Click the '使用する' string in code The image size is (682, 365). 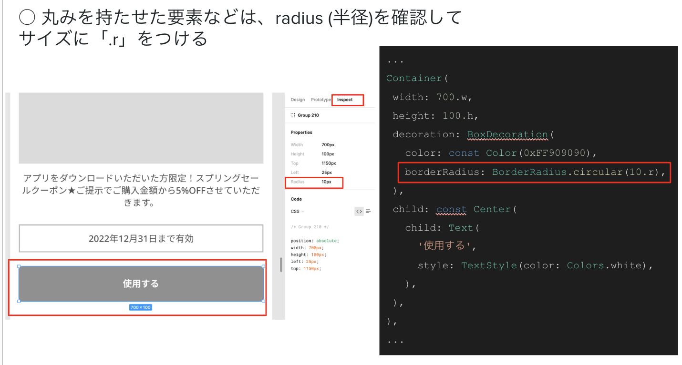(444, 246)
